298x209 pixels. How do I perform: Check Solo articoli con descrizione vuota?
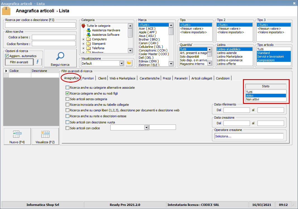point(67,122)
